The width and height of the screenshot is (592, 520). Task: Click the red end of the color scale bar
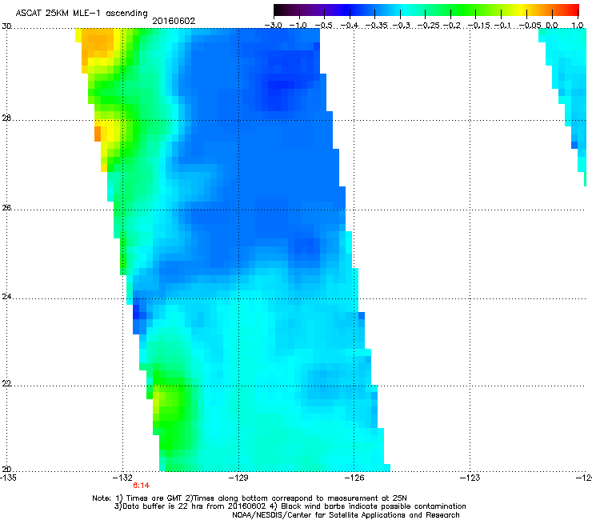[572, 10]
